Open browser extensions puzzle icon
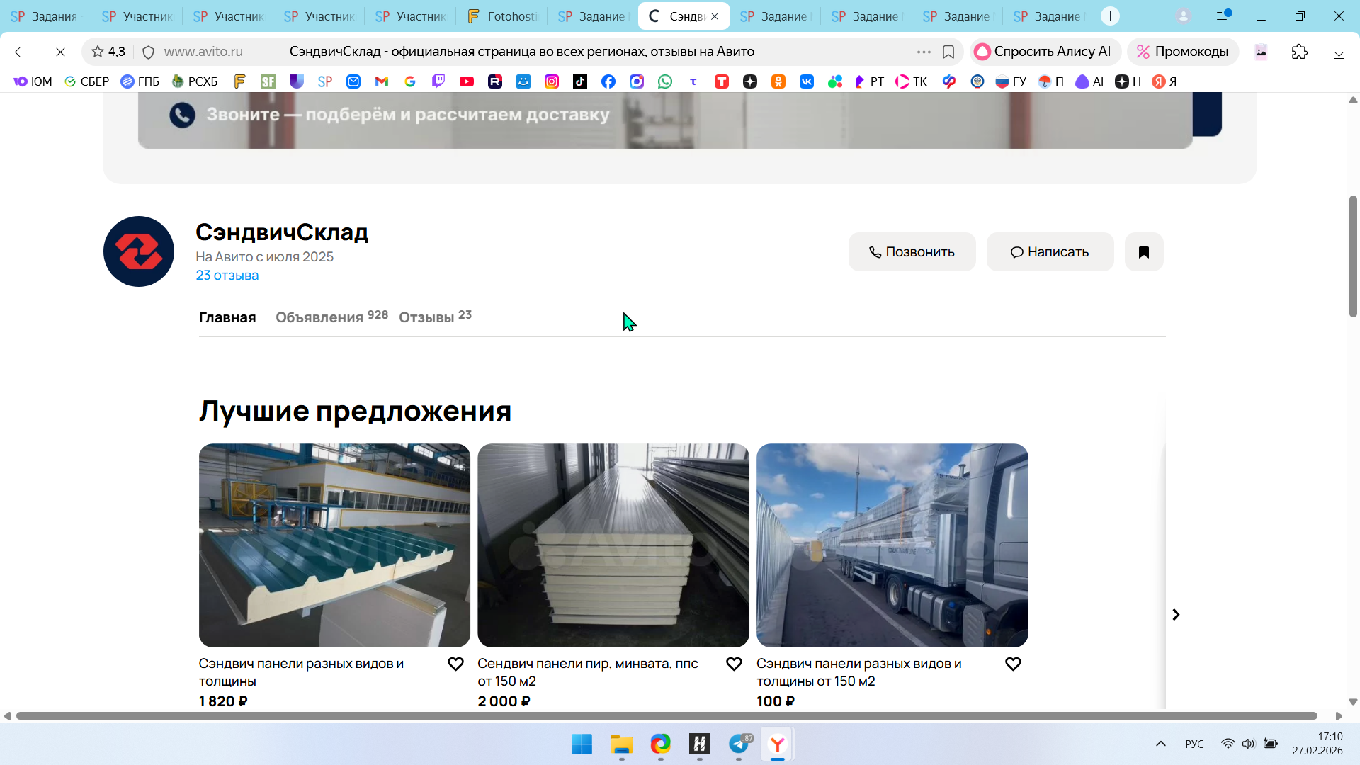 pyautogui.click(x=1299, y=52)
